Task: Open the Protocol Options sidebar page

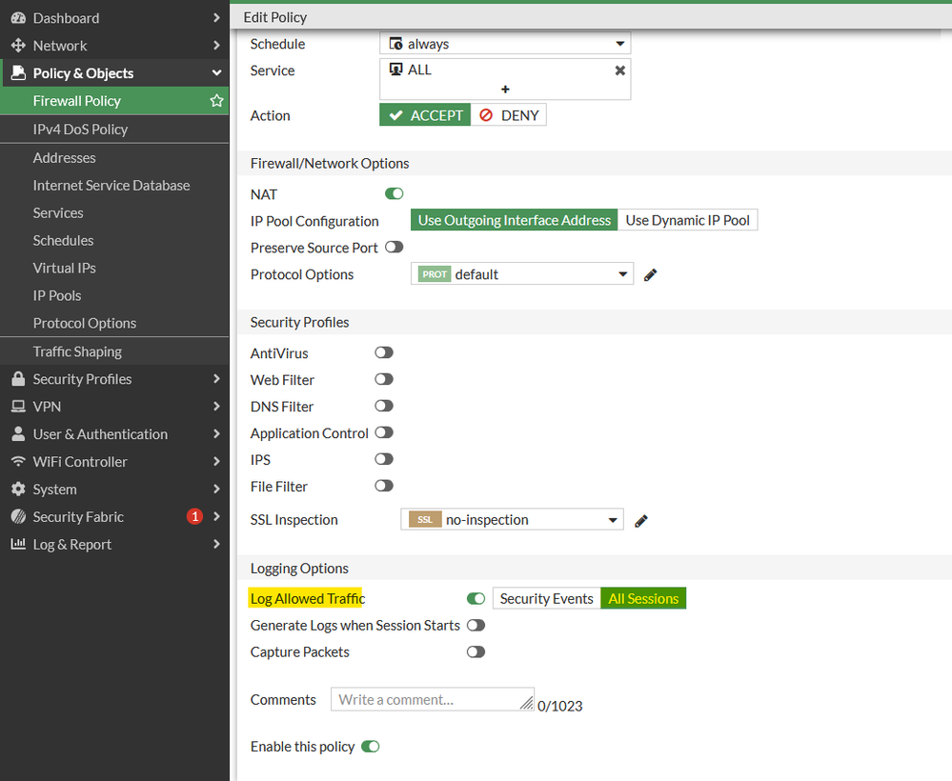Action: click(x=114, y=323)
